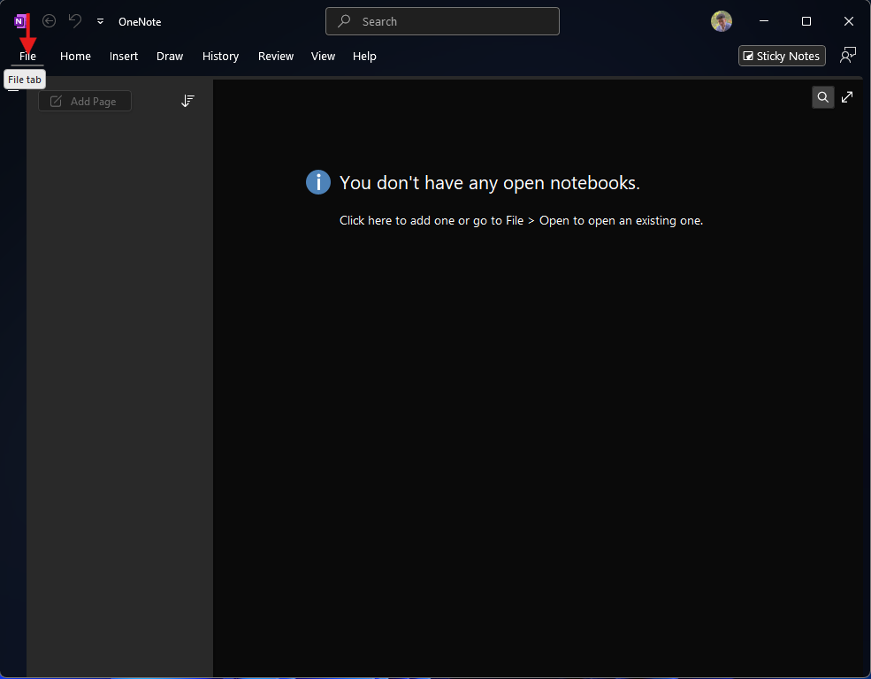
Task: Go to the History tab
Action: coord(220,57)
